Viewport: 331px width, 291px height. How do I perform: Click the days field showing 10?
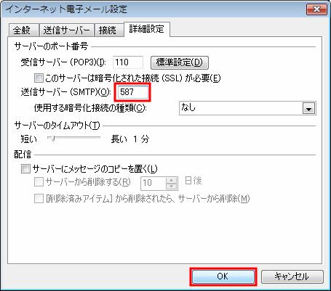pyautogui.click(x=153, y=183)
